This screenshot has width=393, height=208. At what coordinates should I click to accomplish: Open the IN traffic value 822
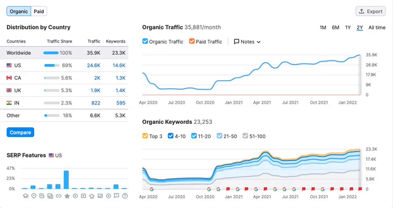click(x=96, y=103)
